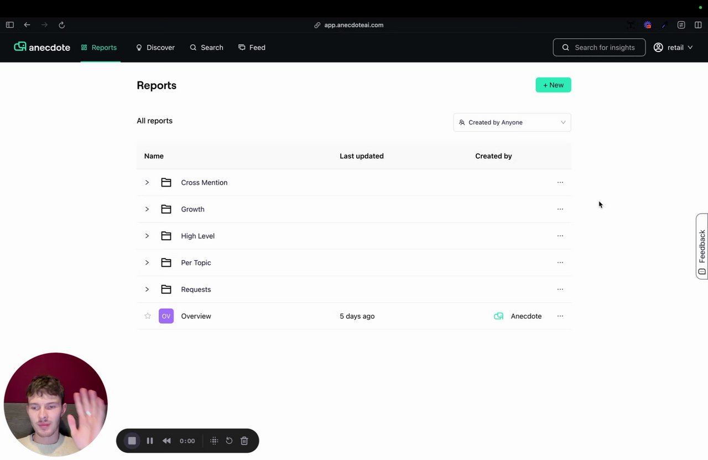Open the Discover tab
This screenshot has height=460, width=708.
pos(155,48)
